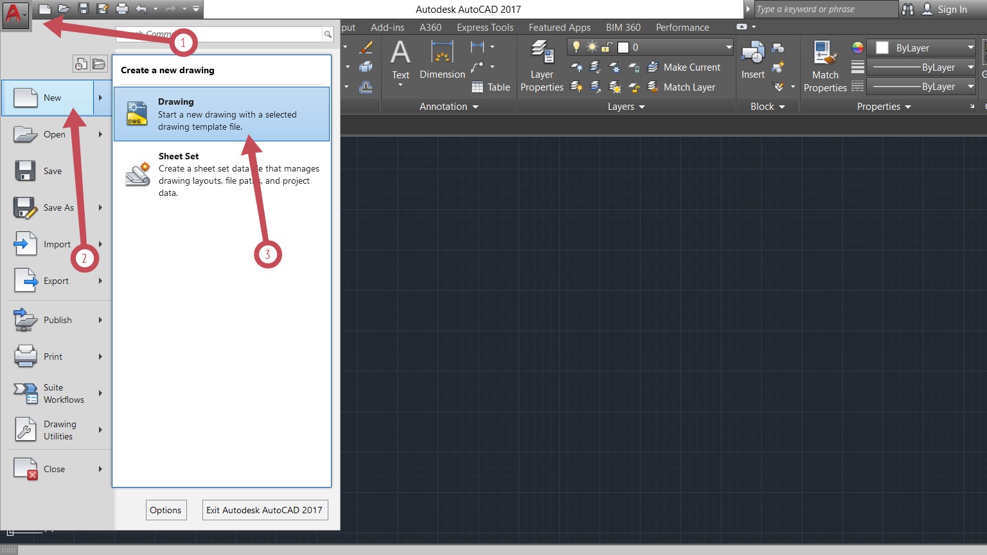
Task: Expand the Open submenu arrow
Action: tap(100, 134)
